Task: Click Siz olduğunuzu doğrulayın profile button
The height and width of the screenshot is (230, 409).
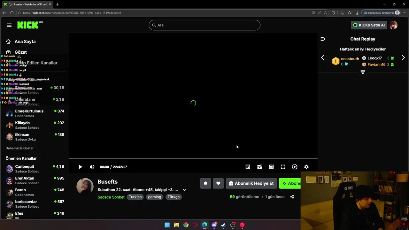Action: click(381, 13)
